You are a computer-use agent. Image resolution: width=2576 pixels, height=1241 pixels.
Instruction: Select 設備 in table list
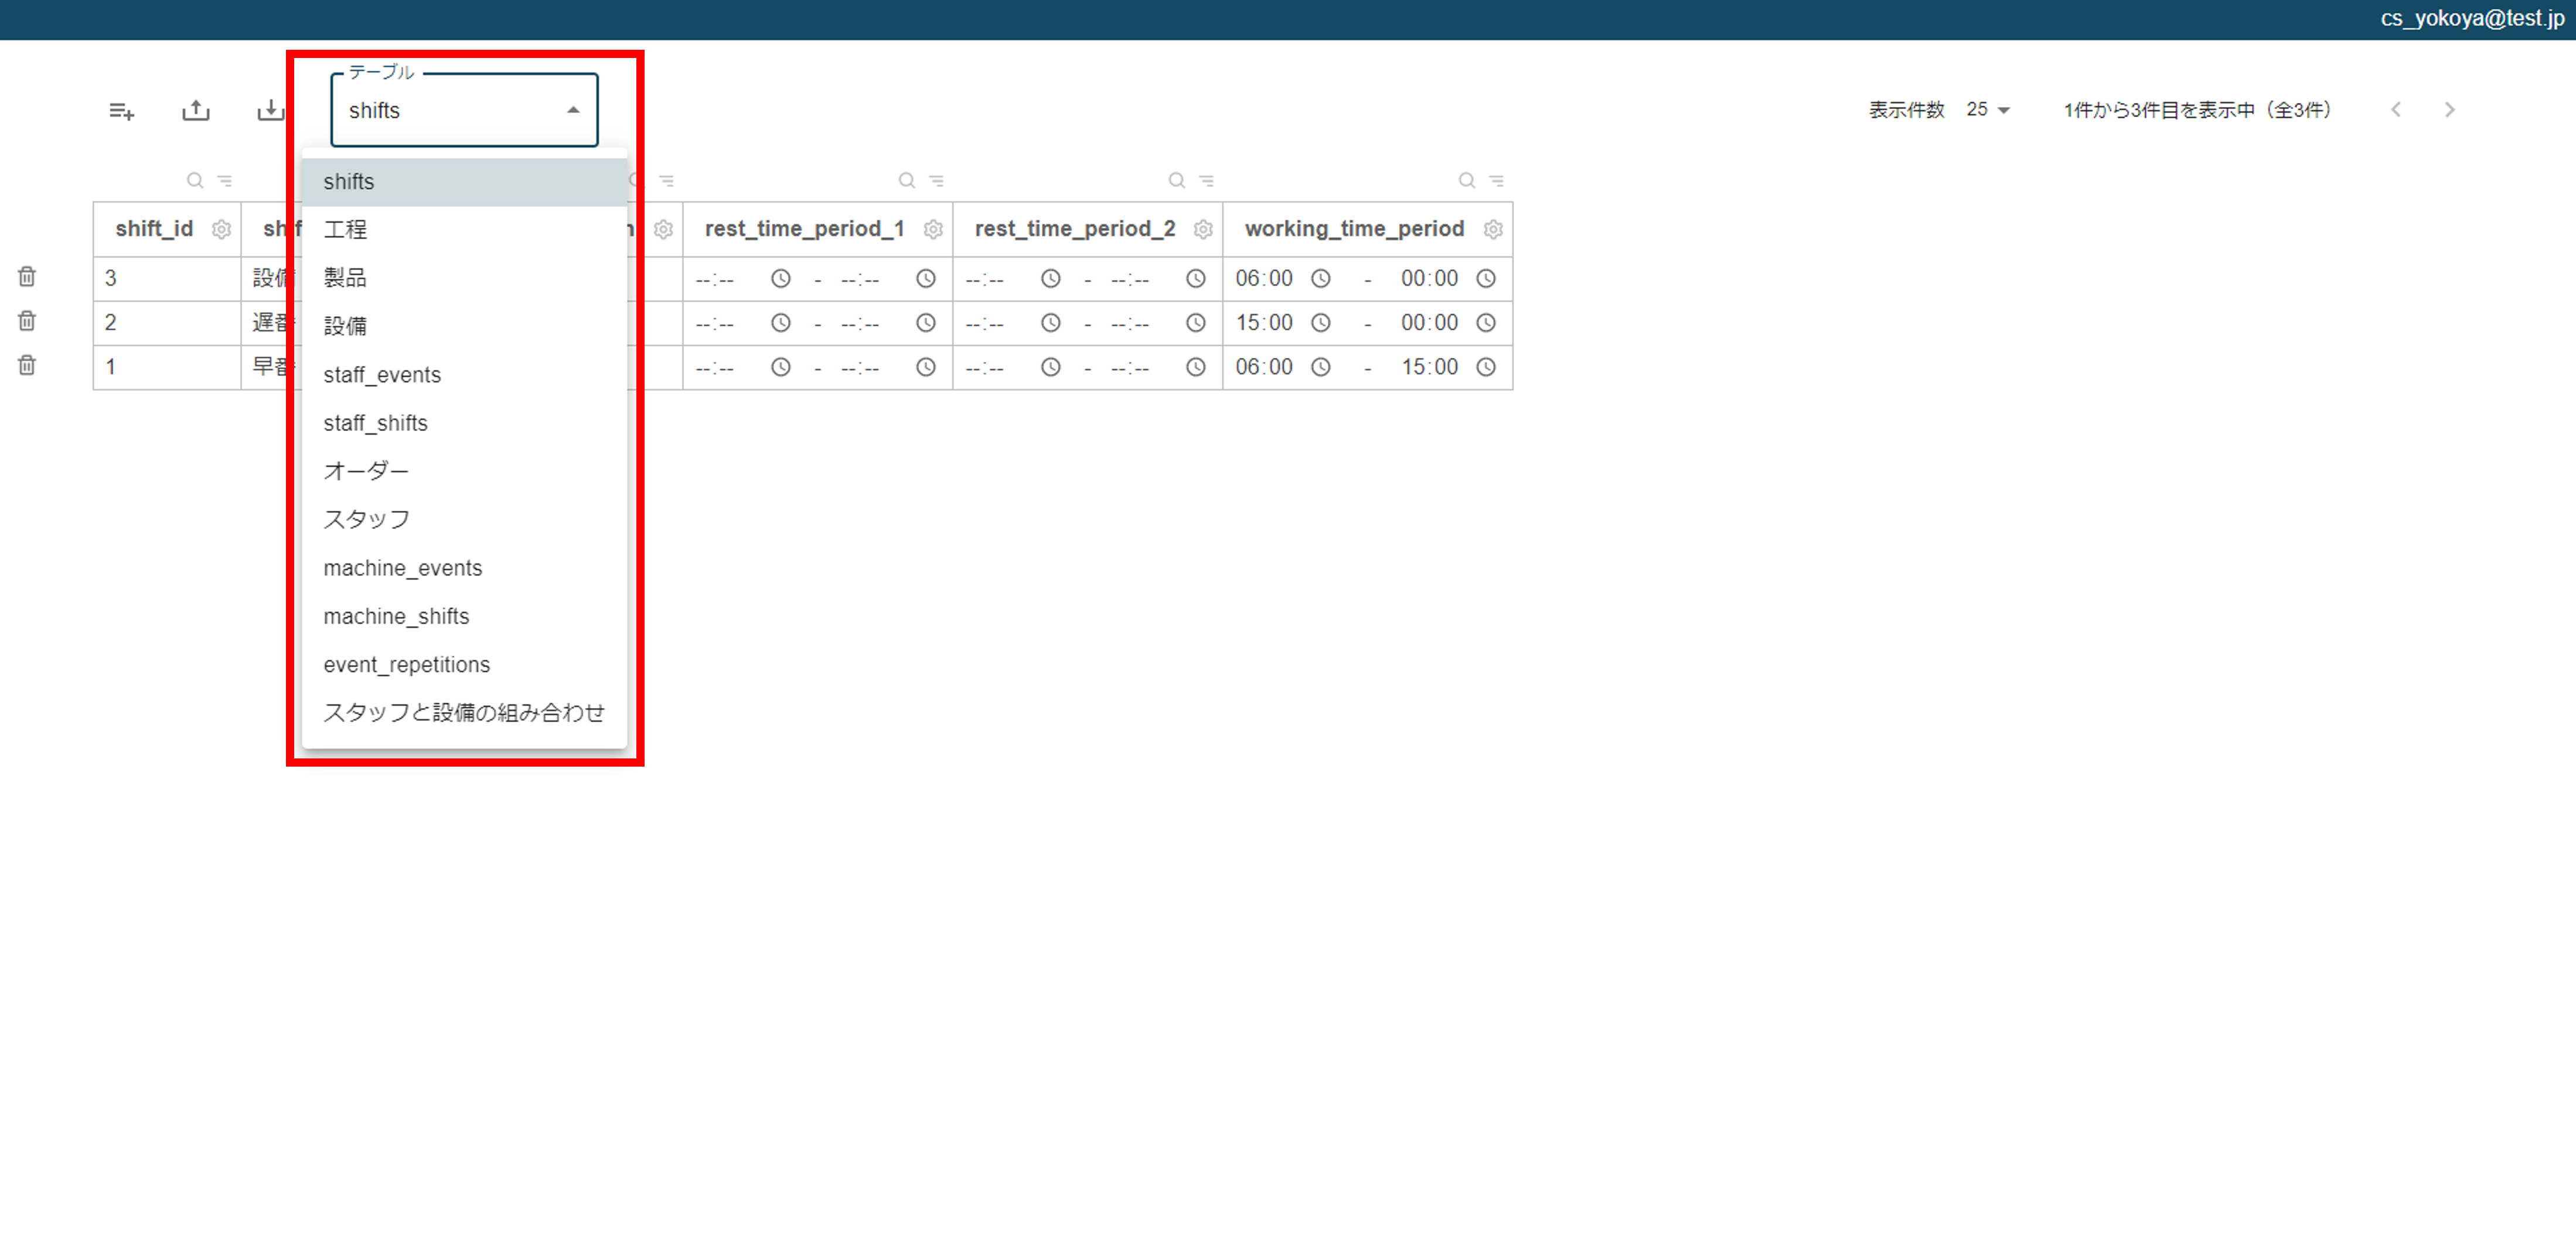(464, 326)
